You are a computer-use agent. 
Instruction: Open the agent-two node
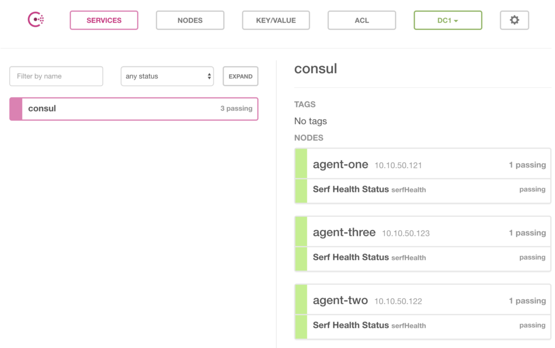(x=340, y=300)
